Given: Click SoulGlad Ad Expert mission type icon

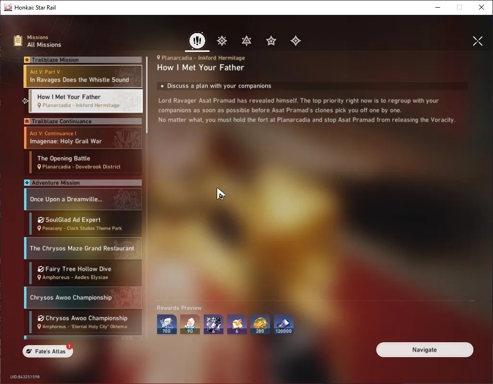Looking at the screenshot, I should tap(41, 220).
